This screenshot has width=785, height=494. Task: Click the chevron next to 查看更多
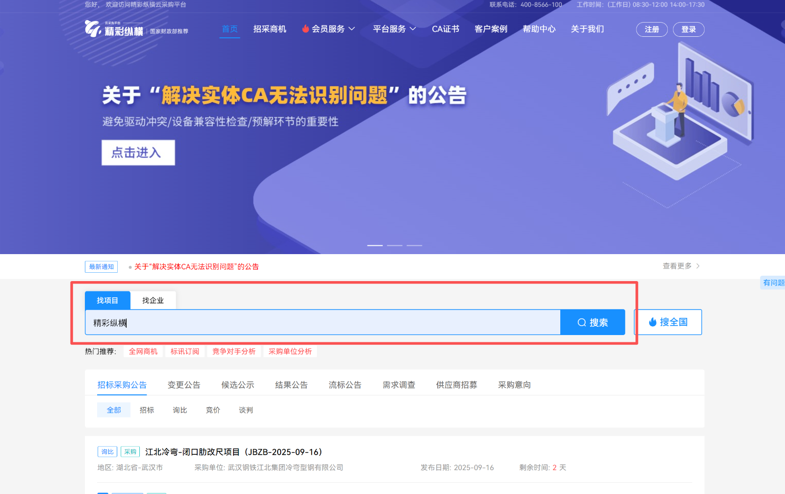pyautogui.click(x=698, y=266)
